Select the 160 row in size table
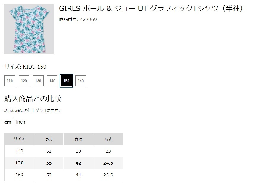This screenshot has height=185, width=256. [19, 175]
